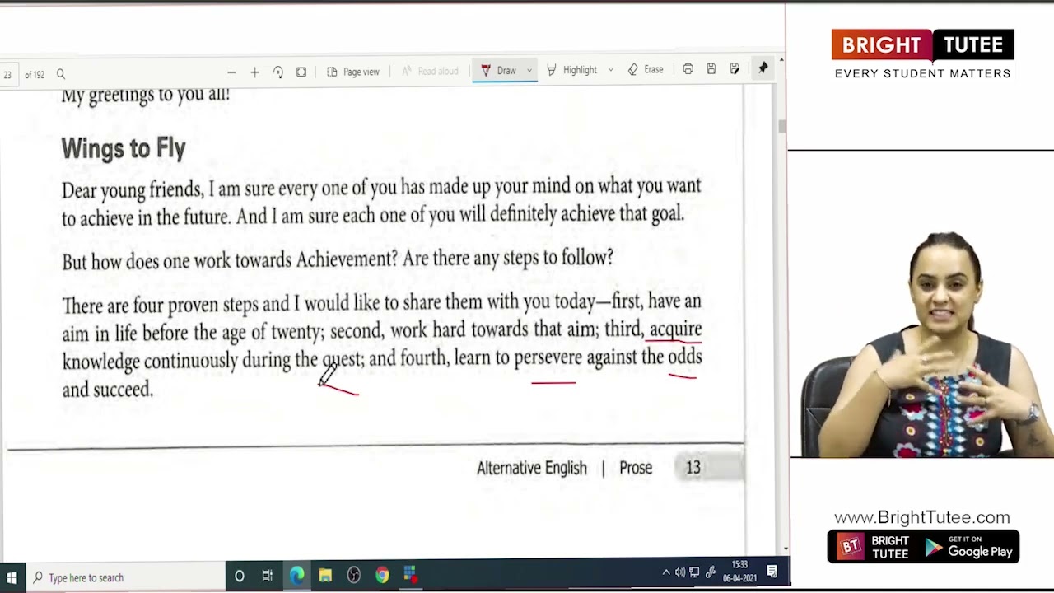
Task: Click the search magnifier in PDF toolbar
Action: [61, 74]
